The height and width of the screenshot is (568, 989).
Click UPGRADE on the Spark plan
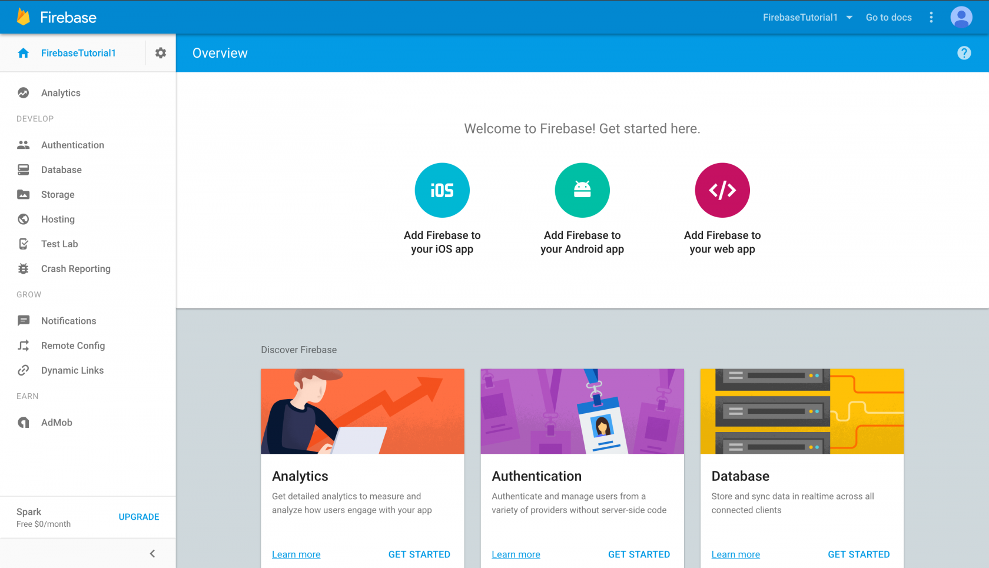(x=138, y=517)
